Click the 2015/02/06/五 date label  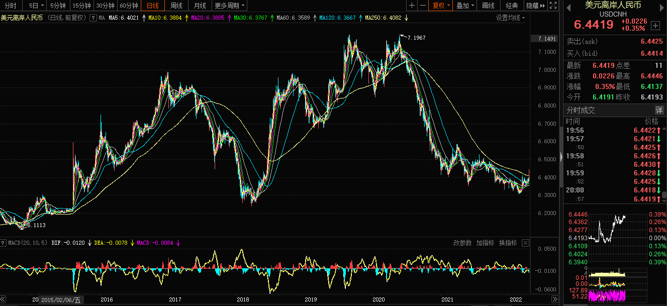point(60,300)
